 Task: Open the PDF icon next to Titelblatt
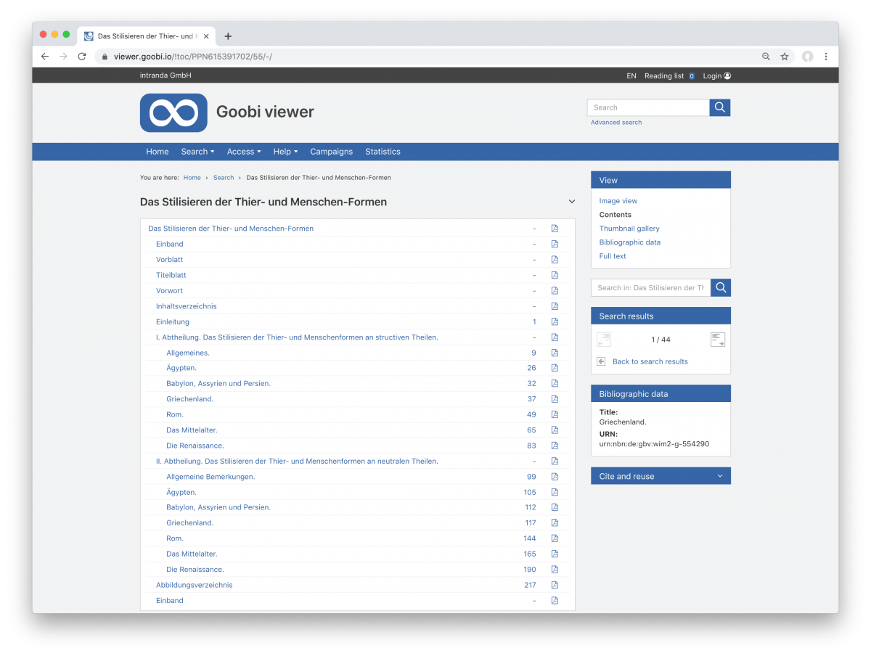coord(555,275)
